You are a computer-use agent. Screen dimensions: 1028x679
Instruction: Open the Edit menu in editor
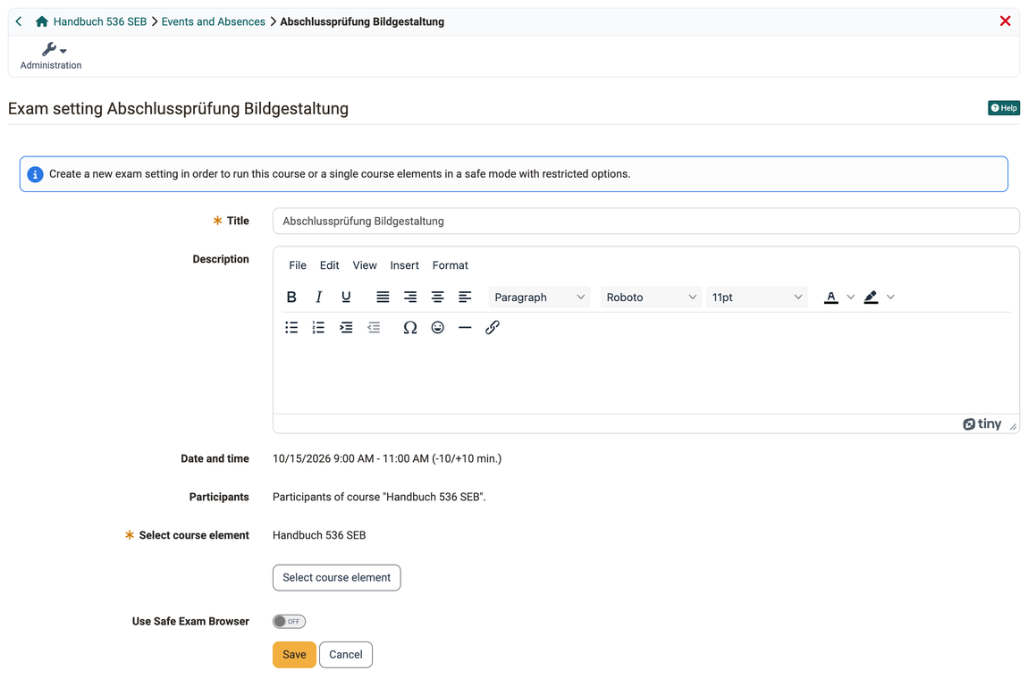pyautogui.click(x=329, y=265)
